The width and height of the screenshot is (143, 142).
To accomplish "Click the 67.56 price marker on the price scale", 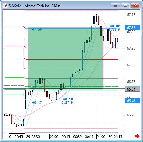I will 132,28.
